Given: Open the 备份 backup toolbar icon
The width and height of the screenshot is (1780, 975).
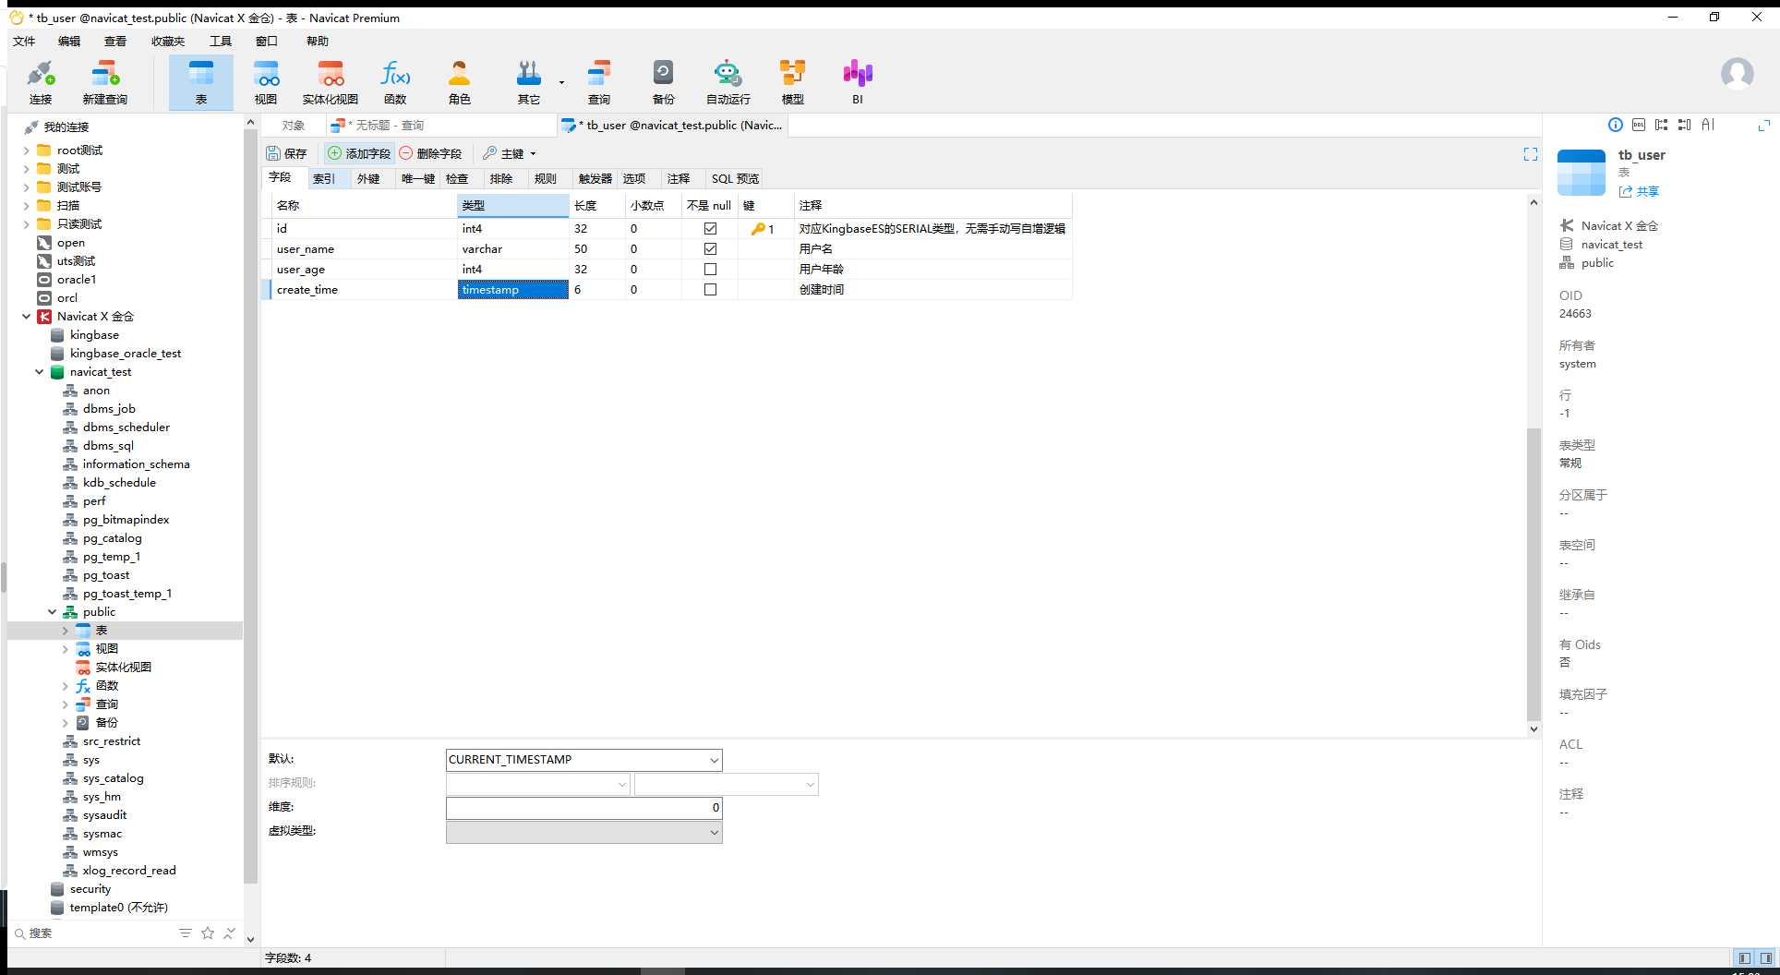Looking at the screenshot, I should pos(664,82).
